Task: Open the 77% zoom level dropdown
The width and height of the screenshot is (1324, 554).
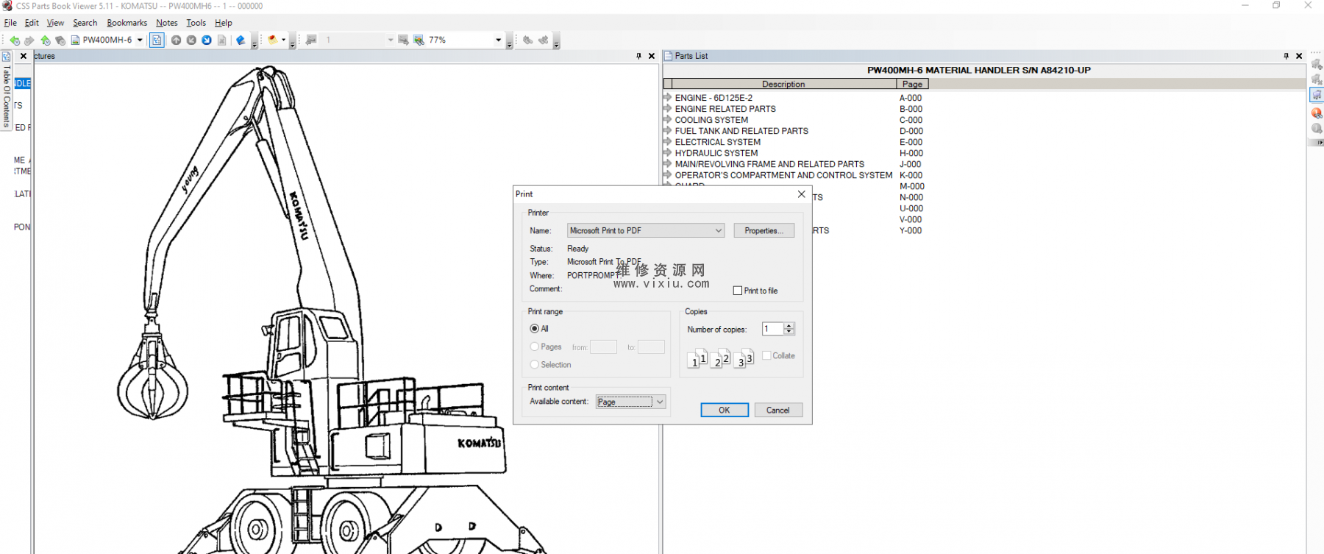Action: coord(499,40)
